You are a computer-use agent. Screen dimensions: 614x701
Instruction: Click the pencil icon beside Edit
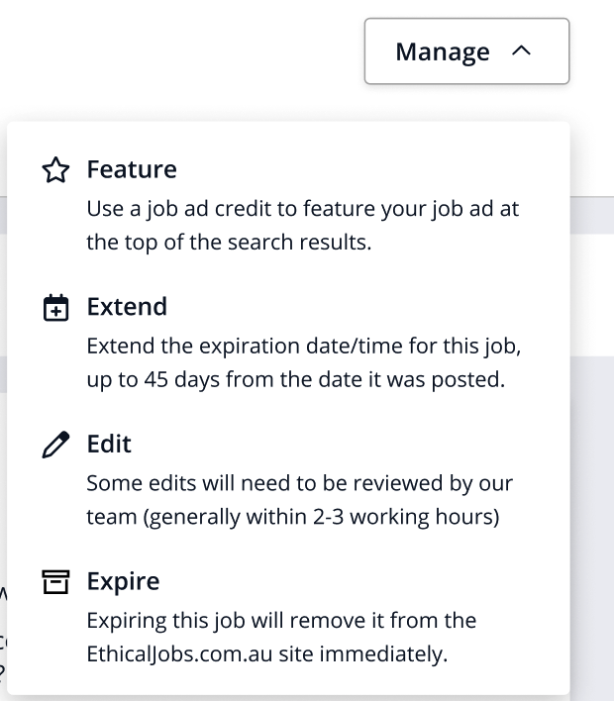click(x=56, y=446)
